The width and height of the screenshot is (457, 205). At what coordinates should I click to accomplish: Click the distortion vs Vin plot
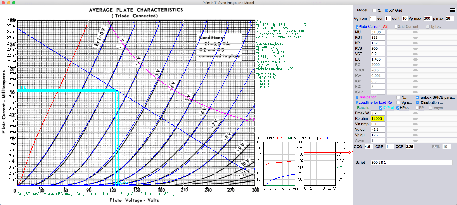point(279,163)
